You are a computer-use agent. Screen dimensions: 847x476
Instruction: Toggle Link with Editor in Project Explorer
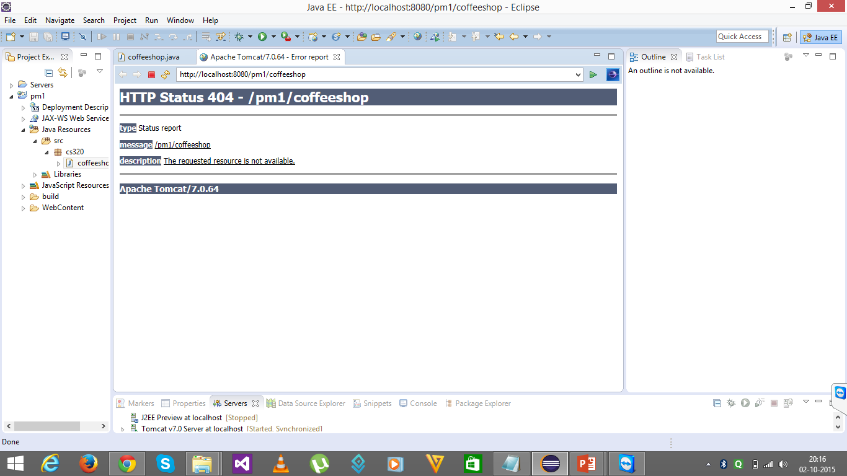[x=62, y=73]
